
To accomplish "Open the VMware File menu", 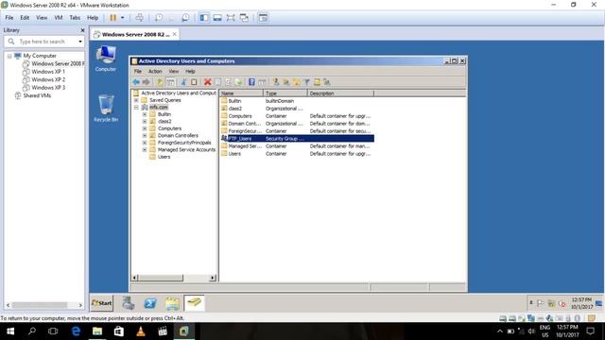I will [9, 18].
